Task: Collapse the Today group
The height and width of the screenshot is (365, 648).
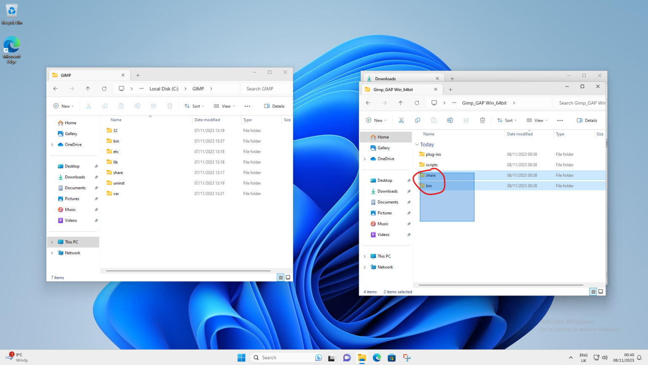Action: tap(417, 144)
